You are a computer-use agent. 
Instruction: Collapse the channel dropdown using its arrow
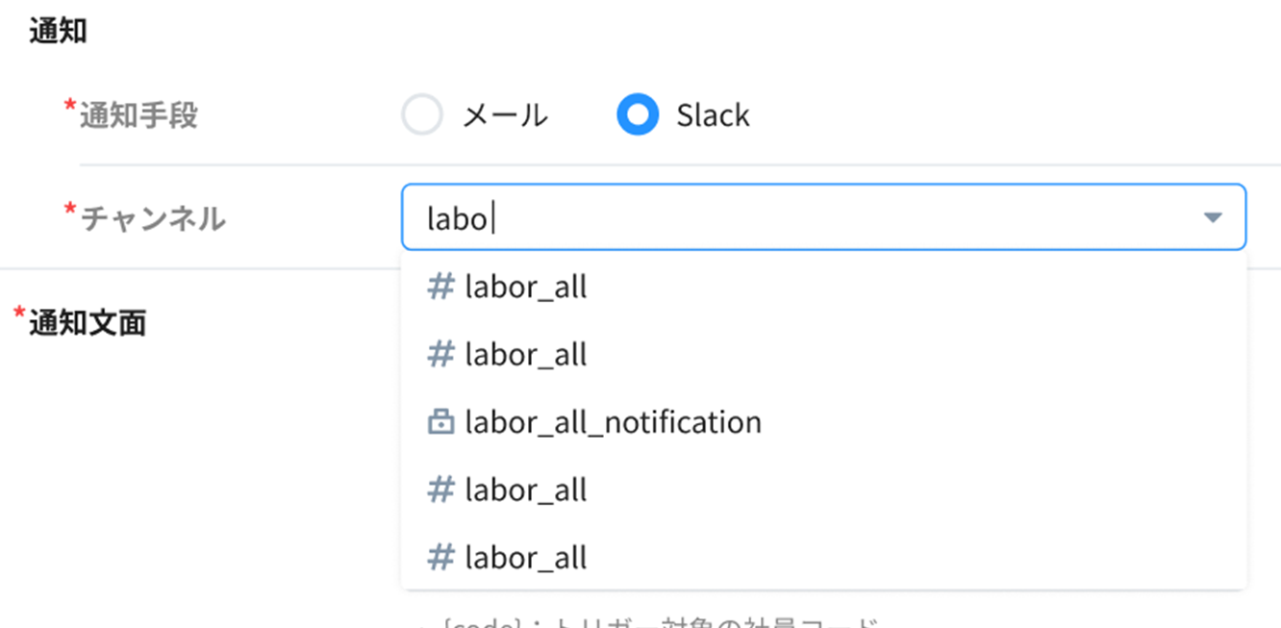point(1213,218)
